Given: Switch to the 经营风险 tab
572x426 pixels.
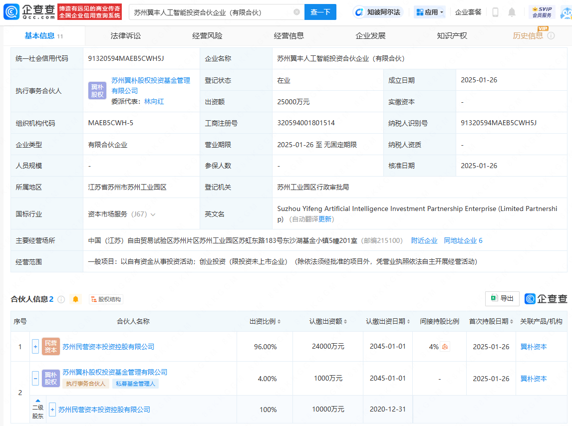Looking at the screenshot, I should click(x=207, y=36).
